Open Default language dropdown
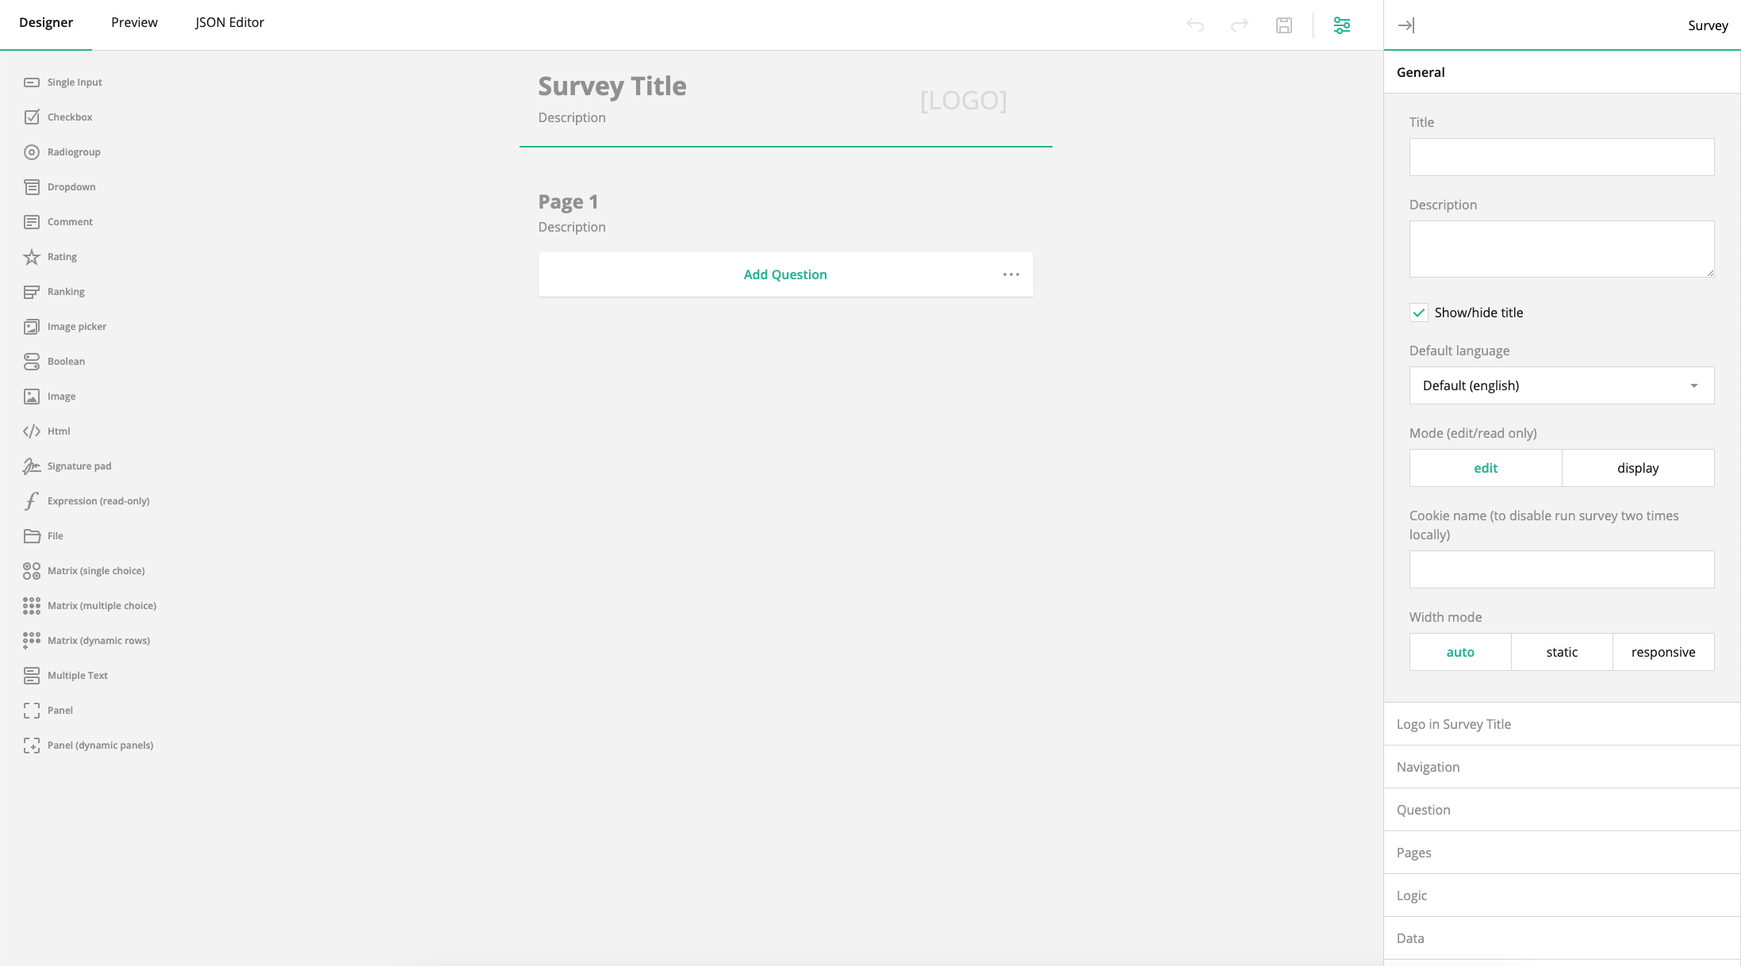 point(1562,385)
